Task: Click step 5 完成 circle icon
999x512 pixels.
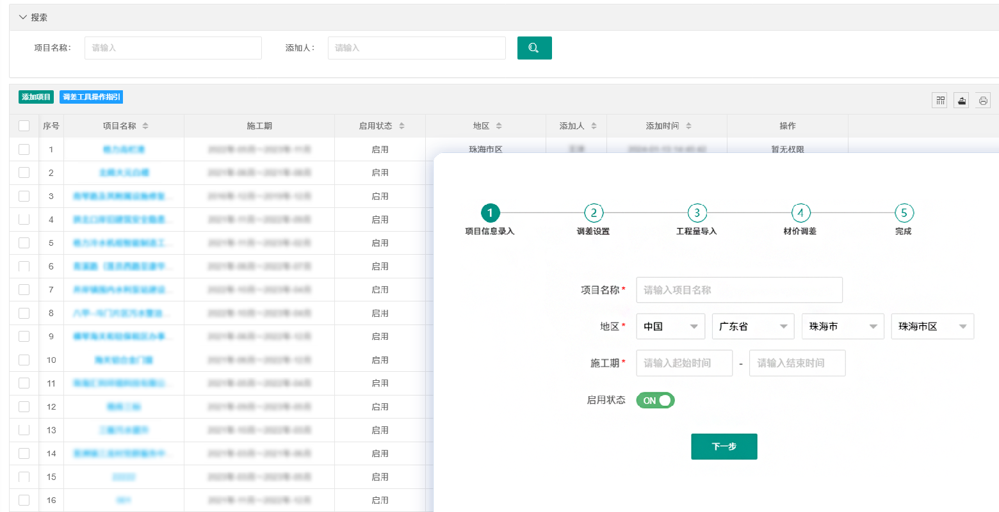Action: [903, 212]
